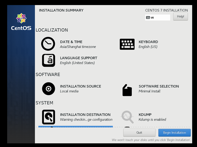
Task: Select the 'us' keyboard layout indicator
Action: tap(158, 17)
